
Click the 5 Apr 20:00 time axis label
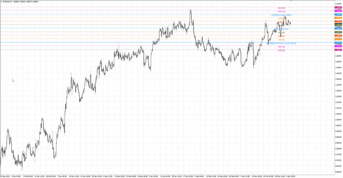click(291, 176)
